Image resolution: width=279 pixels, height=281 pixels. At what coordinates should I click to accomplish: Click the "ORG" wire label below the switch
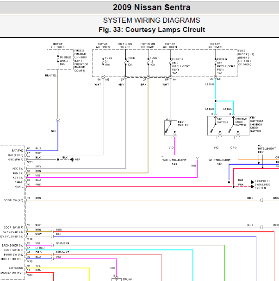[x=233, y=147]
